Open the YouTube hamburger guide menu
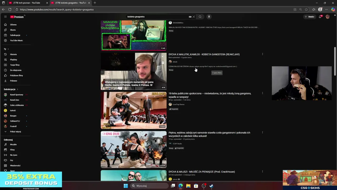Screen dimensions: 337x190 pyautogui.click(x=5, y=17)
